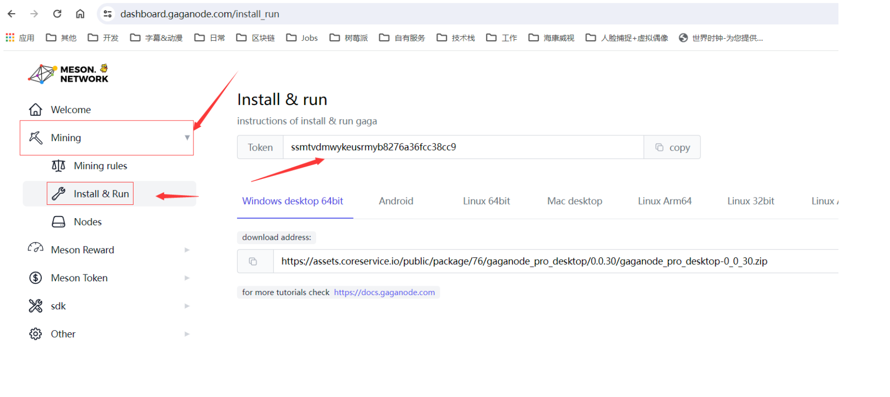Viewport: 890px width, 397px height.
Task: Open Mining rules in sidebar
Action: click(100, 166)
